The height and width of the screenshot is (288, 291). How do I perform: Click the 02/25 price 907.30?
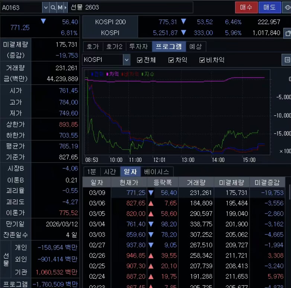[136, 266]
